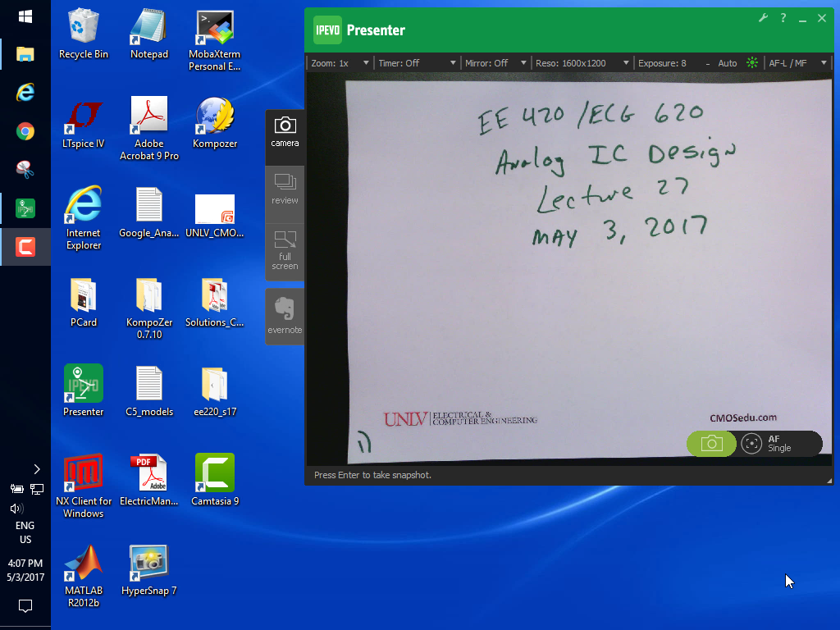Launch MobaXterm Personal Edition shortcut
The width and height of the screenshot is (840, 630).
(214, 40)
